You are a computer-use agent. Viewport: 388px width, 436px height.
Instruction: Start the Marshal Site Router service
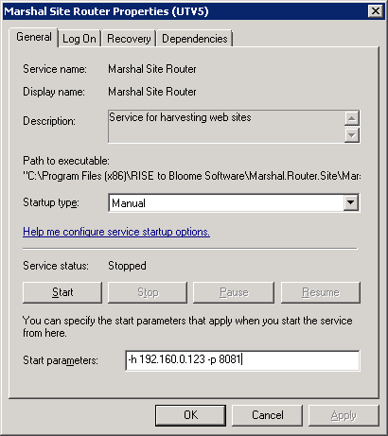point(62,292)
